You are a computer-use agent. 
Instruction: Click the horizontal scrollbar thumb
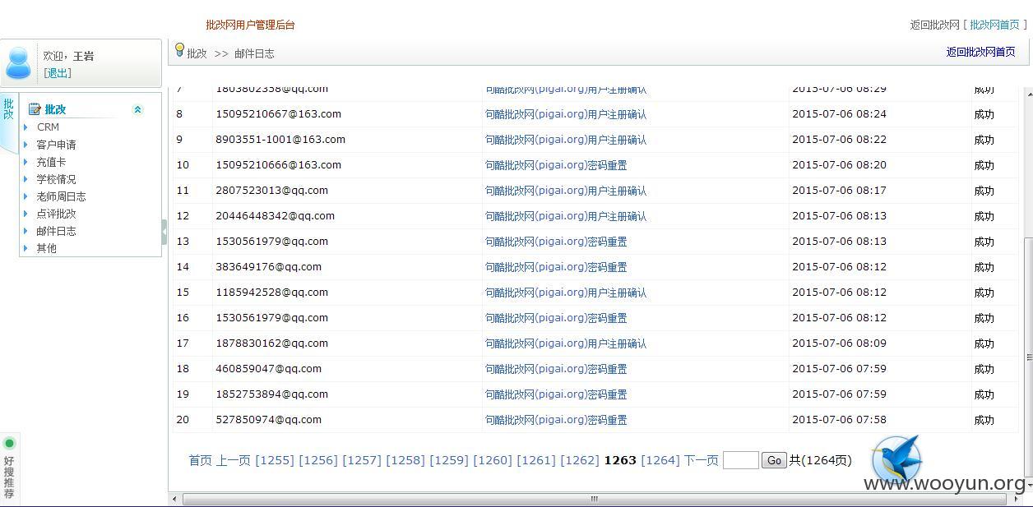point(594,499)
